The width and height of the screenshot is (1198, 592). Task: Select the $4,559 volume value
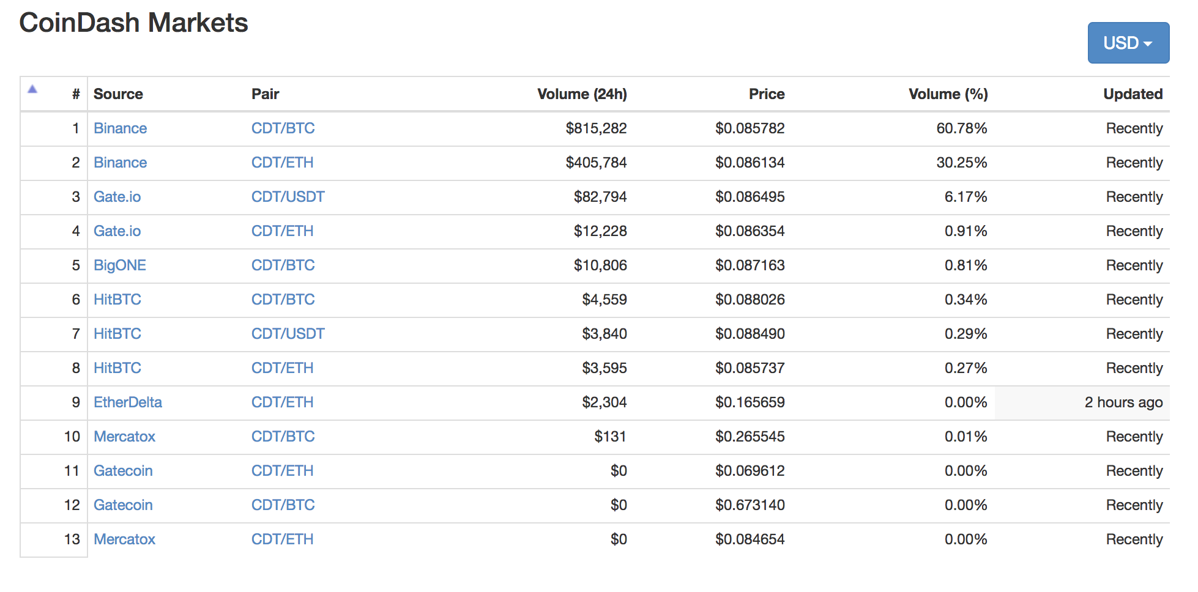pyautogui.click(x=605, y=300)
